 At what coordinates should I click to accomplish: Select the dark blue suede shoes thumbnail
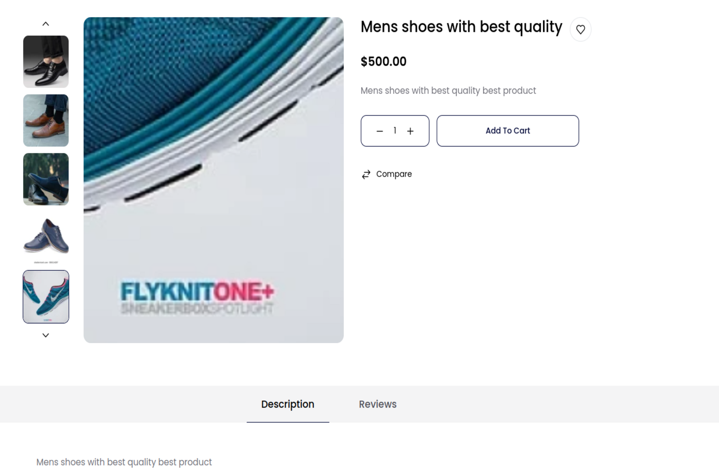[46, 179]
